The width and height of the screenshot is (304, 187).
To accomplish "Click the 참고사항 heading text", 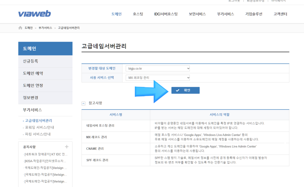I will 95,103.
